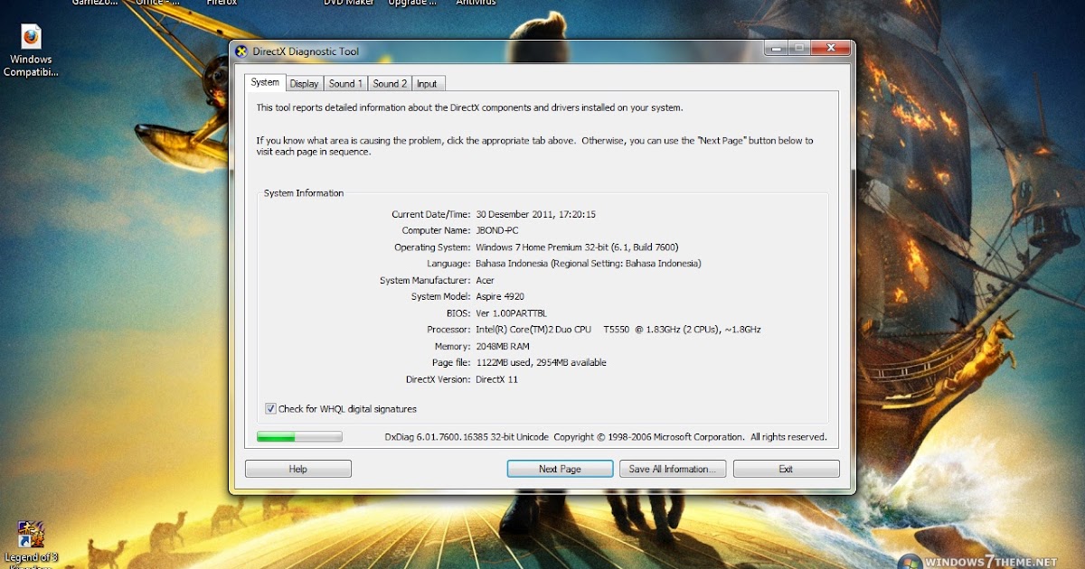Click the DxDiag version copyright text
1085x569 pixels.
606,437
